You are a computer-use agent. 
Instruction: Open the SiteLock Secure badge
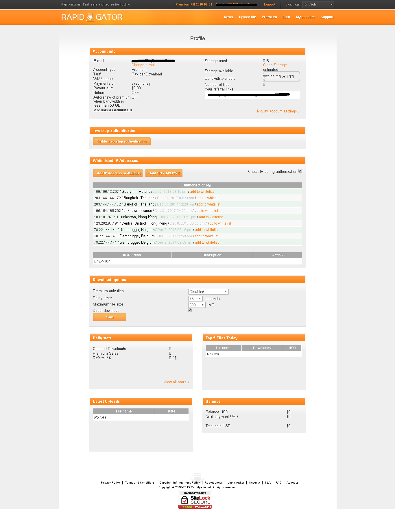click(195, 500)
